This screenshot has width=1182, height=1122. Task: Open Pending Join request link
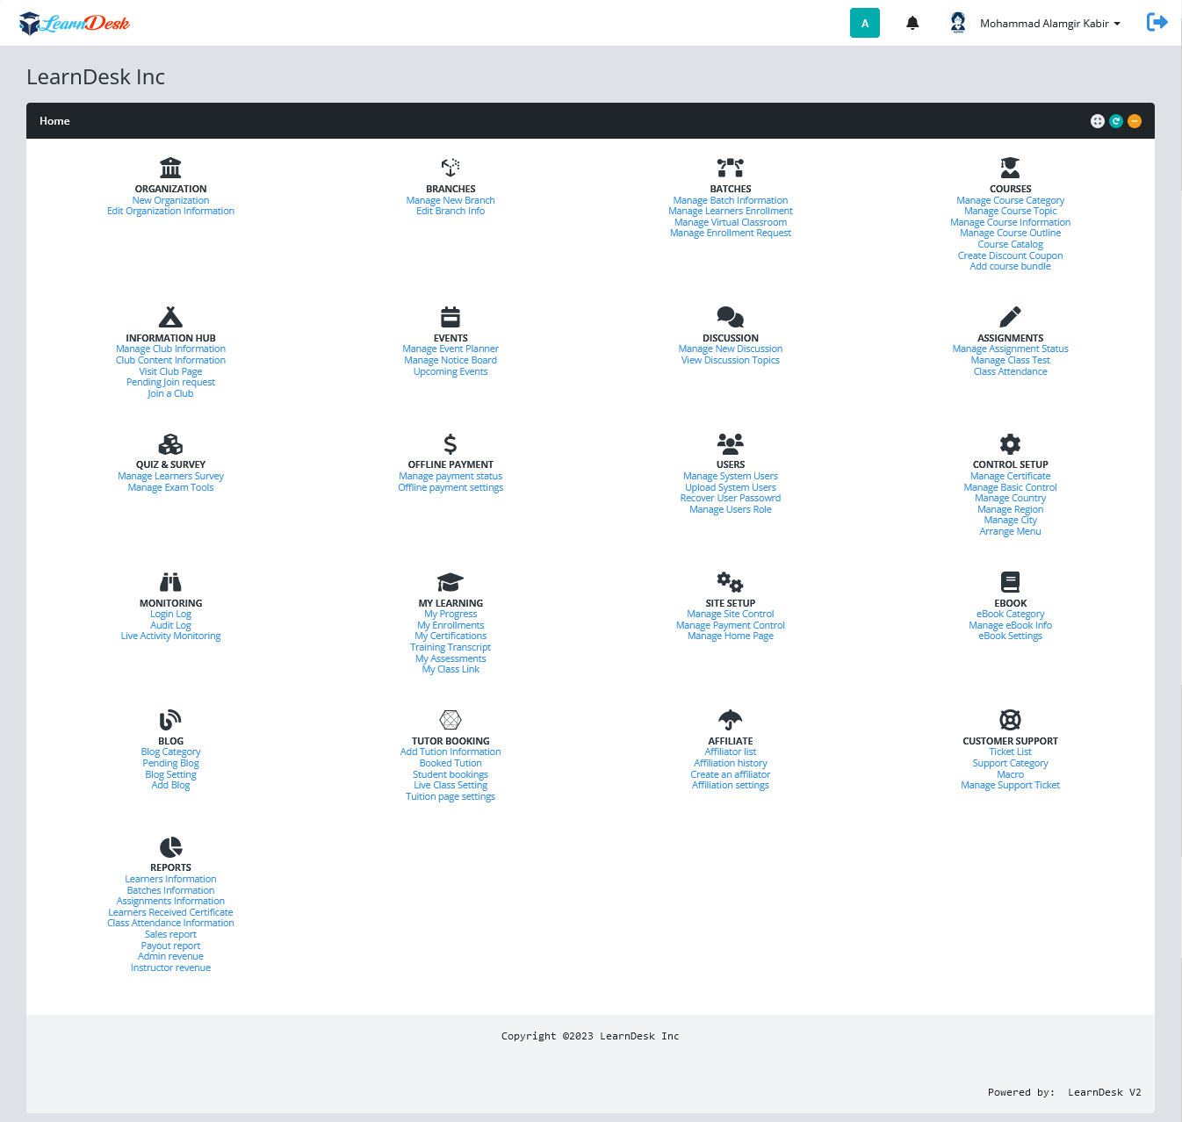click(170, 382)
